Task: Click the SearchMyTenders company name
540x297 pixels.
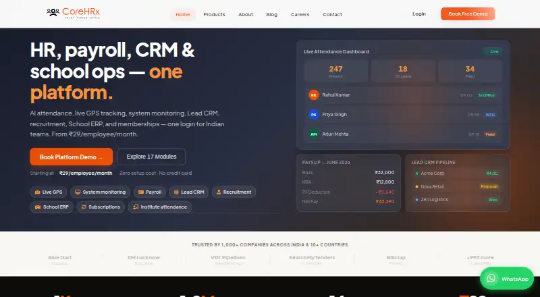Action: click(312, 257)
